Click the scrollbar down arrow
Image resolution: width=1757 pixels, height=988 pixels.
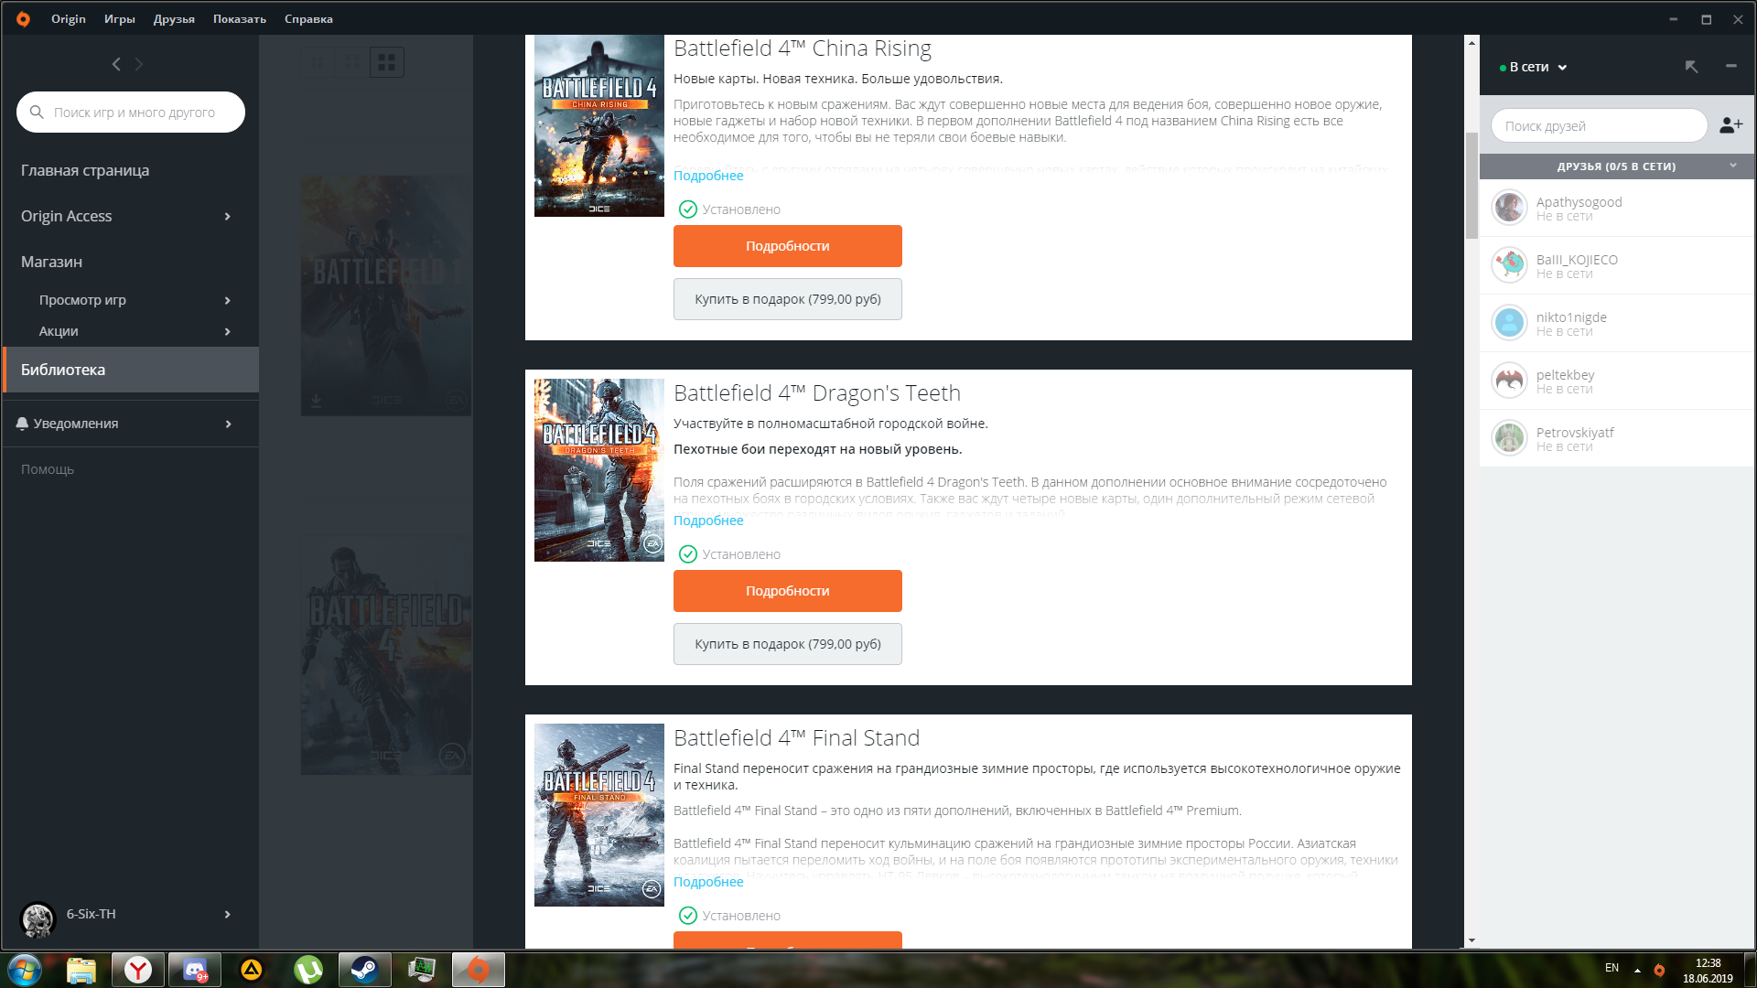click(x=1471, y=940)
